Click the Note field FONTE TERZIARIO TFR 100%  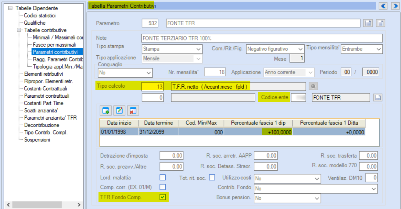pyautogui.click(x=262, y=38)
